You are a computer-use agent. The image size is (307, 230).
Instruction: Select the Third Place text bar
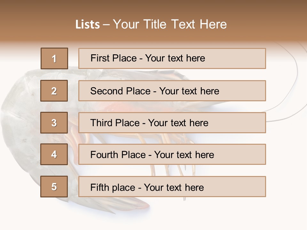tap(172, 123)
